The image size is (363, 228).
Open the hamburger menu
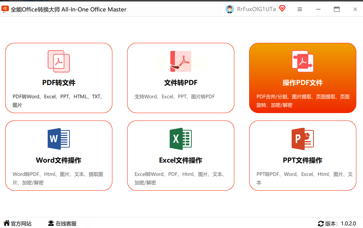tap(300, 9)
